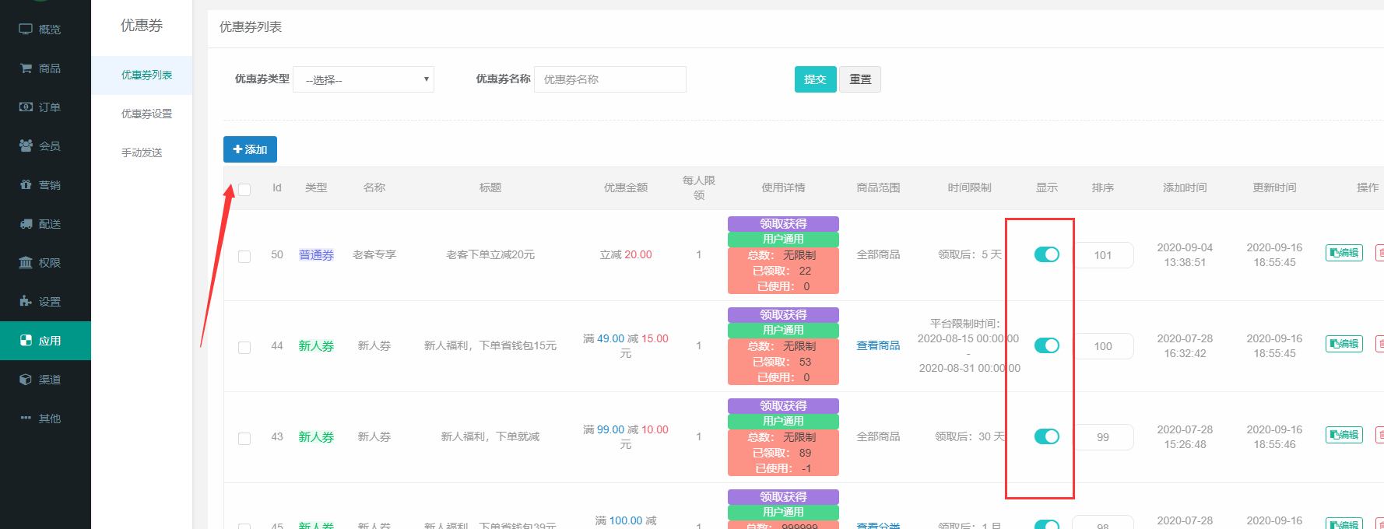Viewport: 1384px width, 529px height.
Task: Click the 订单 orders money icon
Action: [x=26, y=107]
